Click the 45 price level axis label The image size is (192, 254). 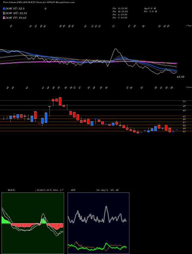tap(184, 110)
